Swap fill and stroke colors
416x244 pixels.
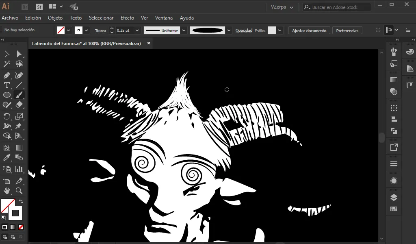(x=21, y=202)
